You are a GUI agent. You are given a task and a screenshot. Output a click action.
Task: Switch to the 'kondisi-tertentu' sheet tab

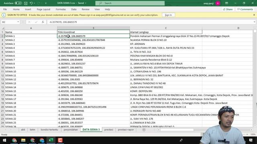49,130
